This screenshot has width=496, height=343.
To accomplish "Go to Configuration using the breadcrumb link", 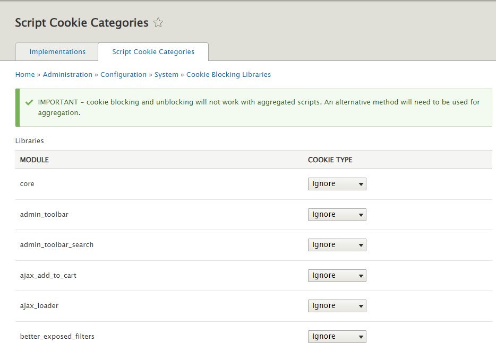I will 123,74.
